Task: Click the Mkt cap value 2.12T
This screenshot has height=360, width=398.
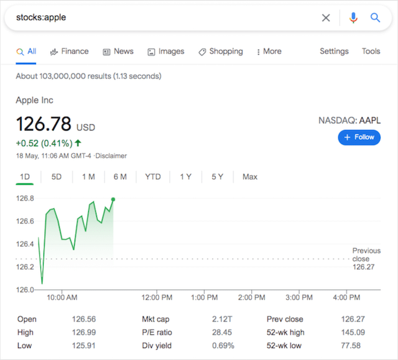Action: point(222,319)
